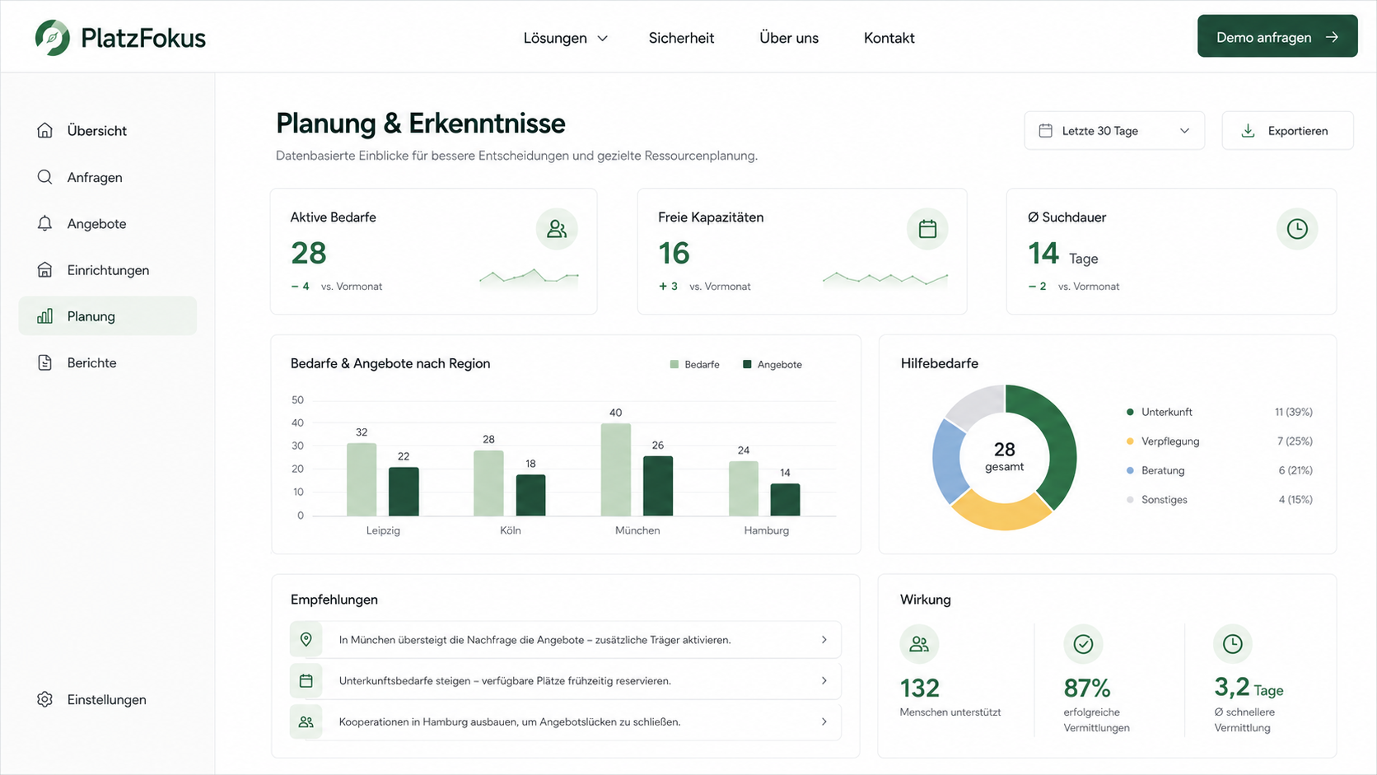Expand the München Nachfrage recommendation chevron
Viewport: 1377px width, 775px height.
click(x=824, y=640)
